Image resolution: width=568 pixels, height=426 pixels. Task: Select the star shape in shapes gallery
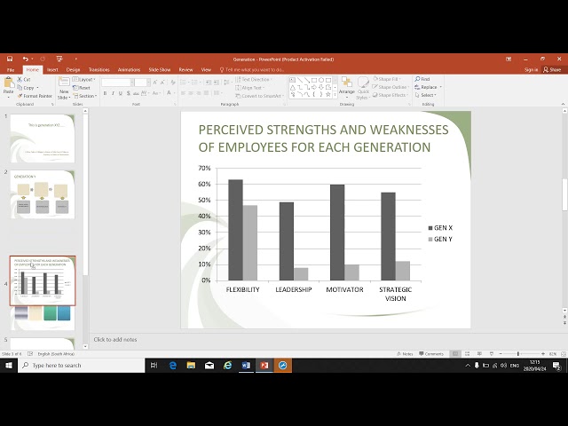point(327,95)
